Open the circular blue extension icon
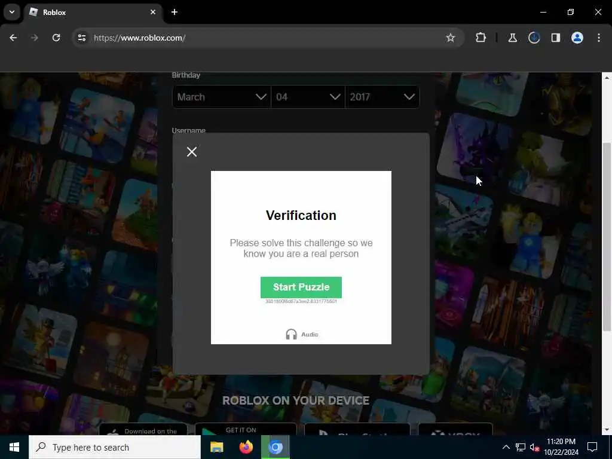 pos(534,38)
